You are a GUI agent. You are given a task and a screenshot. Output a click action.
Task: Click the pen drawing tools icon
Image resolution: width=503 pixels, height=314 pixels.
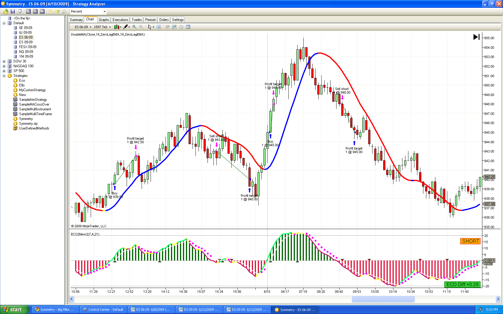click(x=126, y=27)
